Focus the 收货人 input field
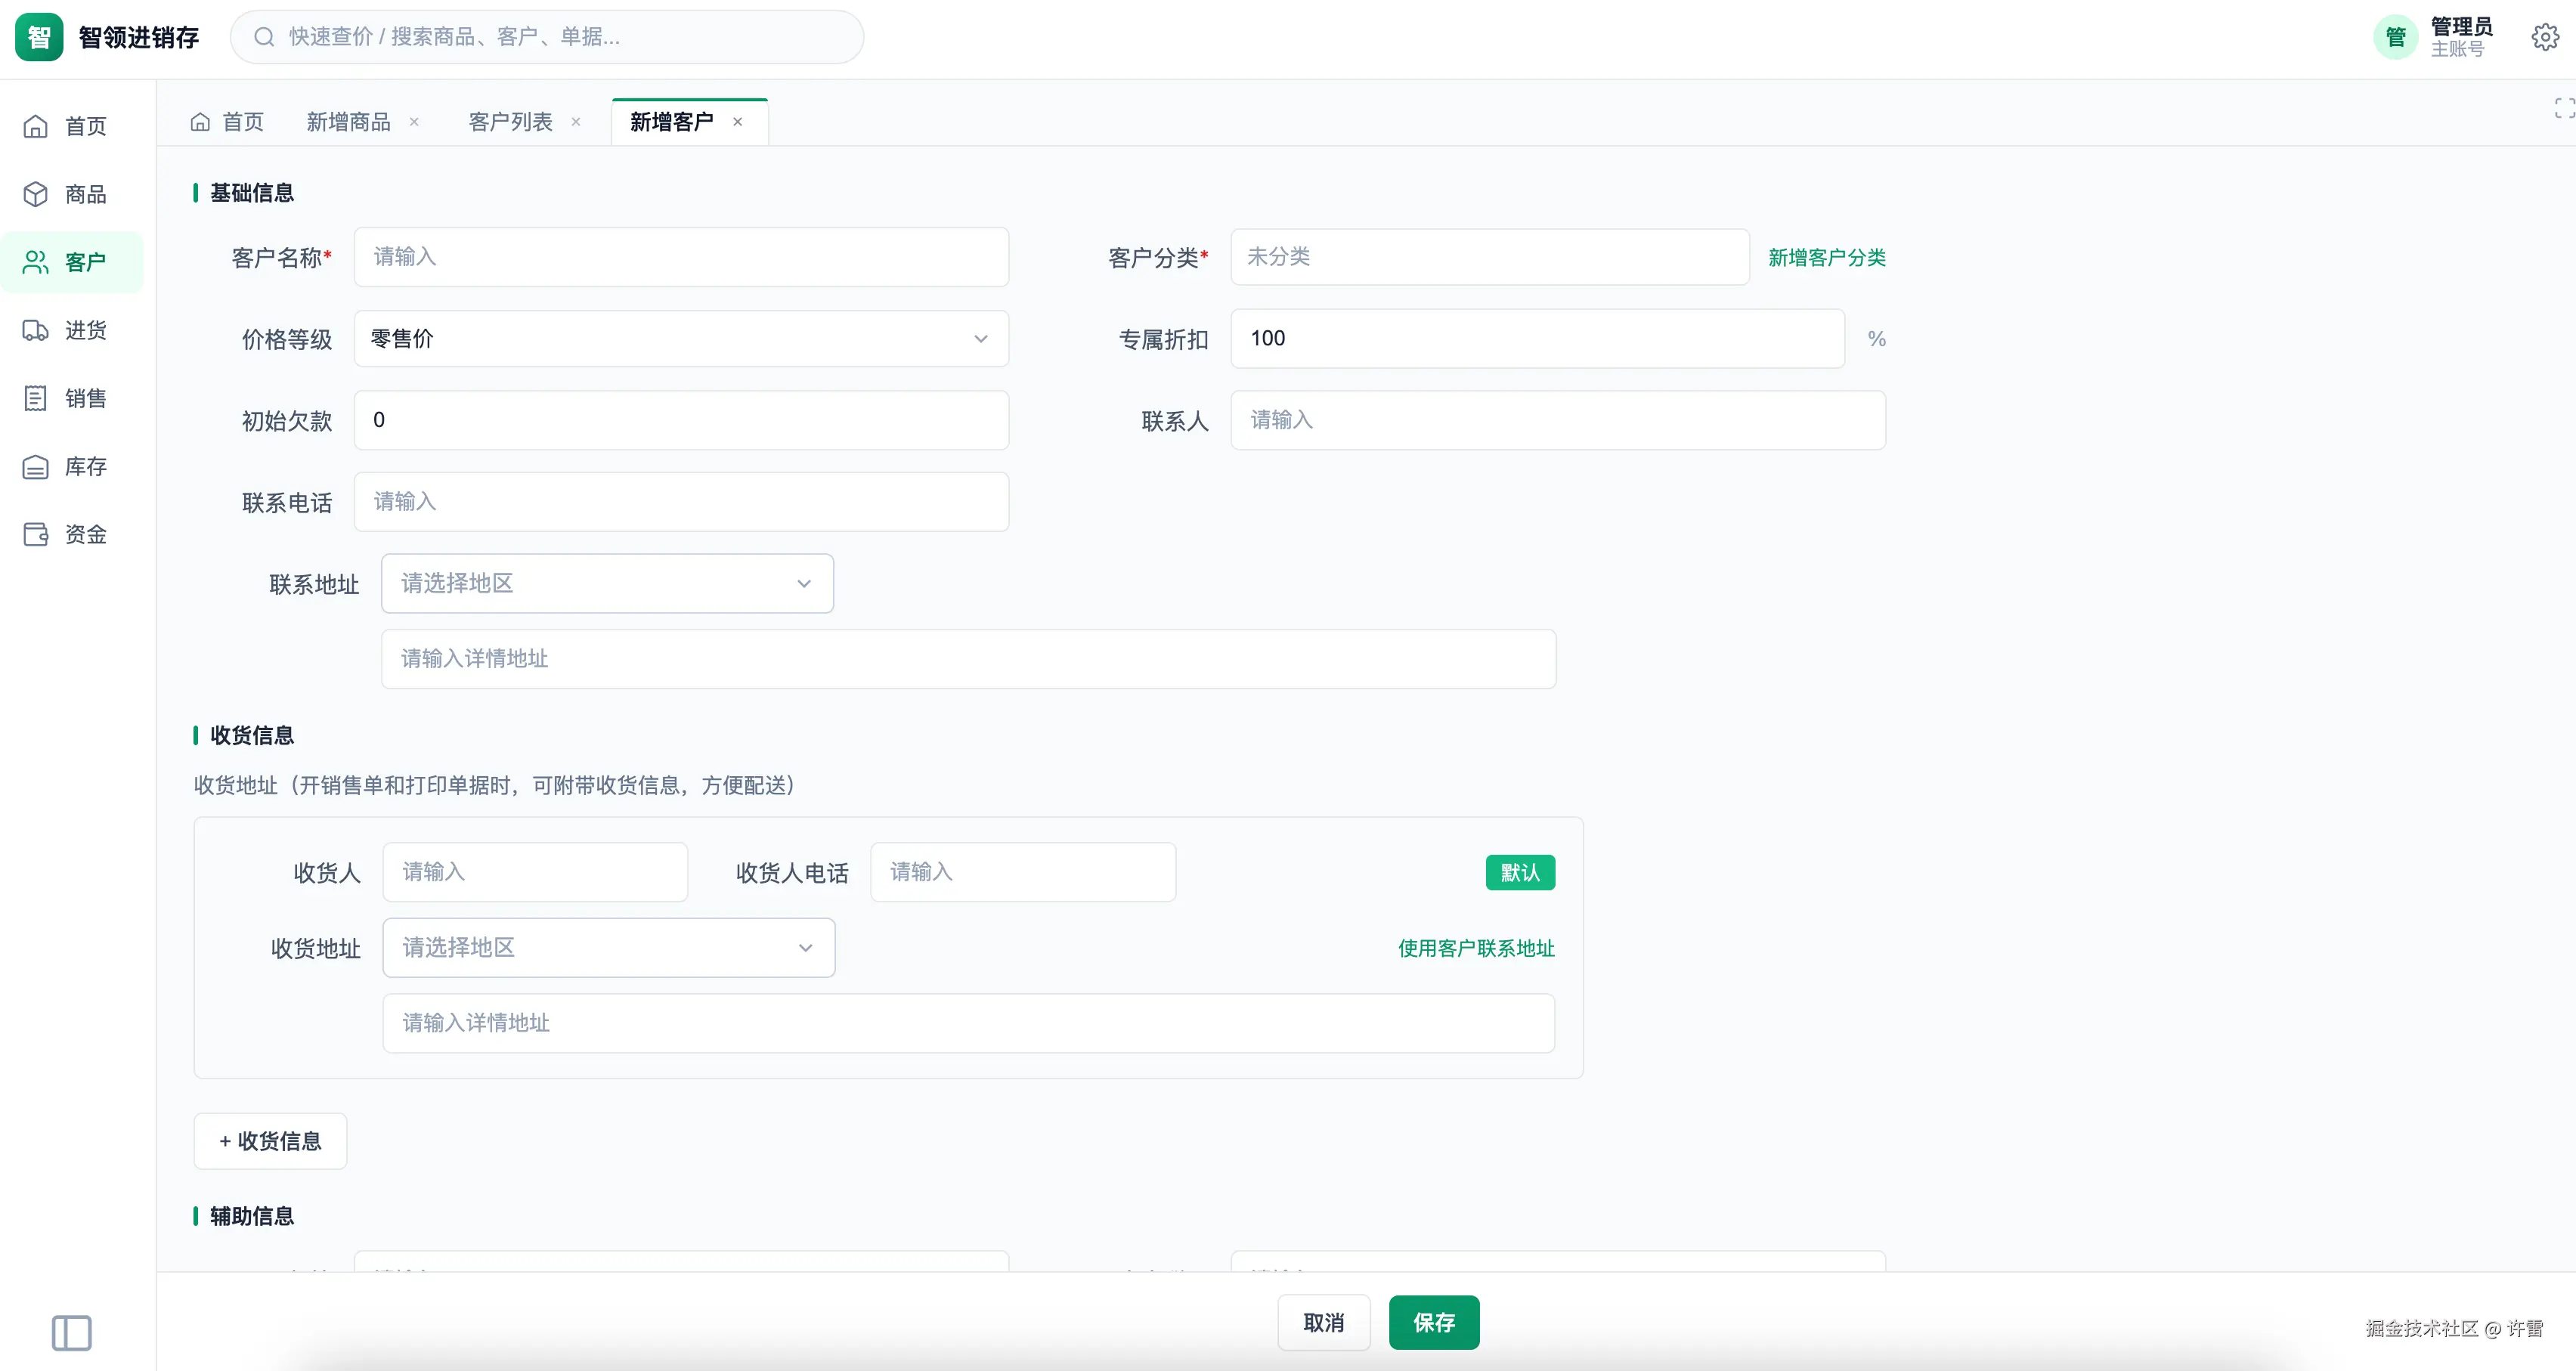 click(535, 872)
